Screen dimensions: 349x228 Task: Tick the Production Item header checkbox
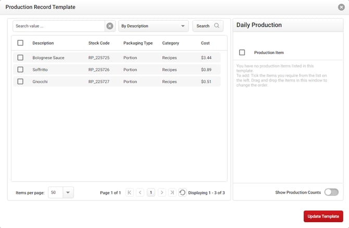tap(242, 52)
